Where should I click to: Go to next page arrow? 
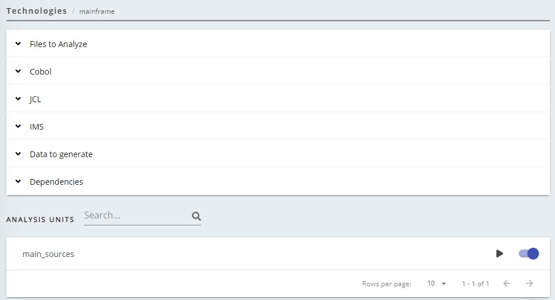coord(530,283)
